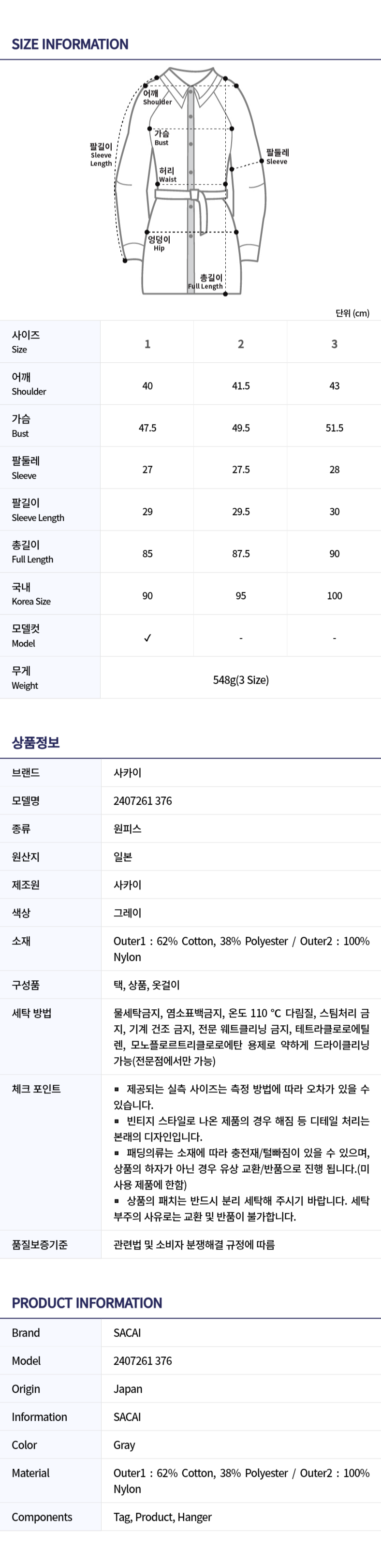Click the 단위 (cm) unit label
Viewport: 381px width, 1563px height.
[x=352, y=313]
